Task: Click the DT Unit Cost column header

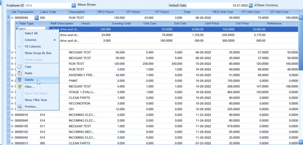Action: pos(284,12)
